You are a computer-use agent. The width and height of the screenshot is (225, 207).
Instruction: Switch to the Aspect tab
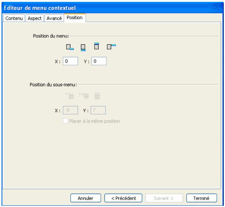coord(35,18)
